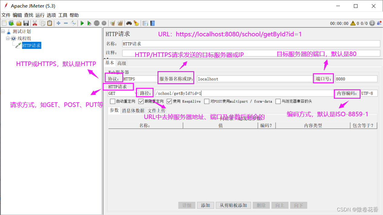
Task: Click the 详细 button
Action: [x=187, y=205]
